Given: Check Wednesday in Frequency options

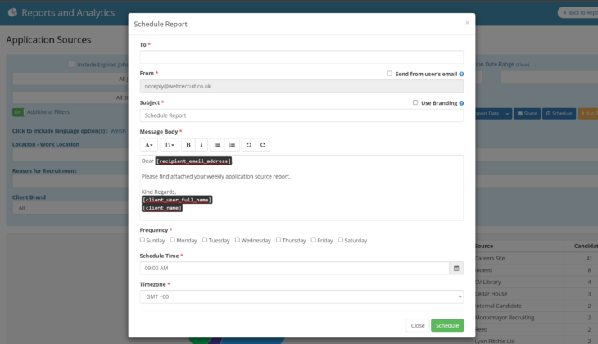Looking at the screenshot, I should [x=238, y=240].
